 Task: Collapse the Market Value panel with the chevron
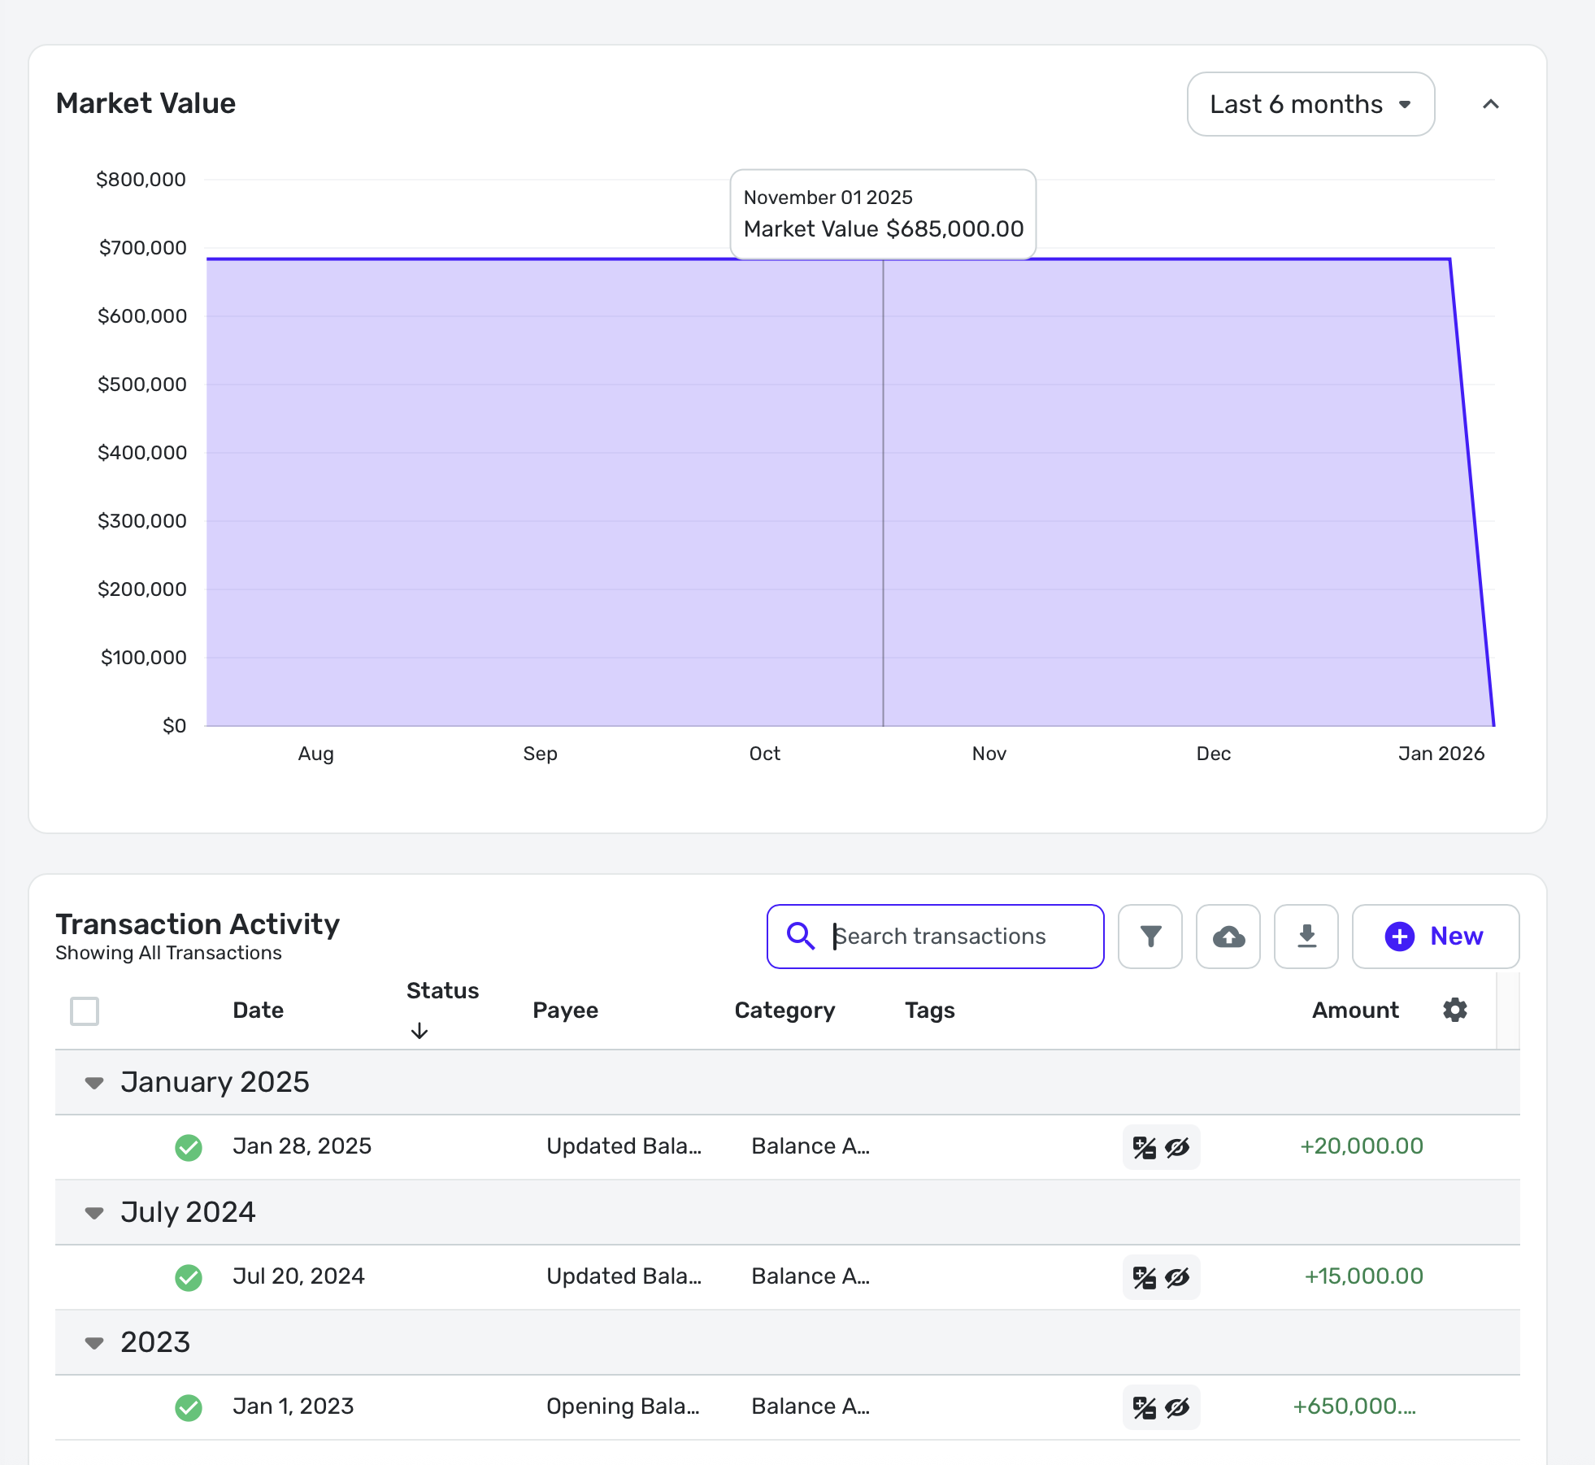pos(1490,104)
